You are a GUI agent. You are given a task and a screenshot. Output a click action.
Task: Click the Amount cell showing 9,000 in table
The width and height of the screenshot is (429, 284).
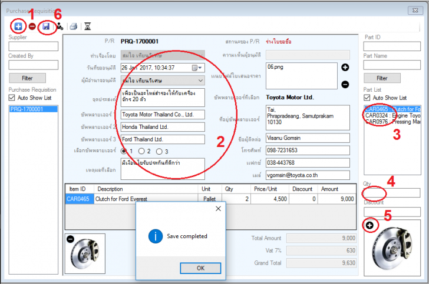[x=337, y=199]
